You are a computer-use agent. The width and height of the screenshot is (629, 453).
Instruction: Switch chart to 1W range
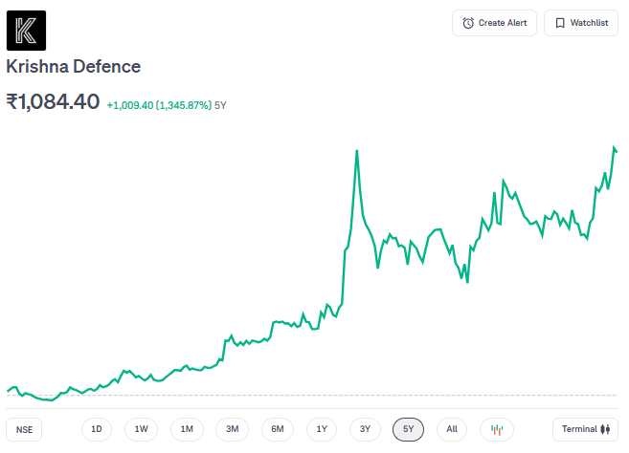click(x=141, y=429)
